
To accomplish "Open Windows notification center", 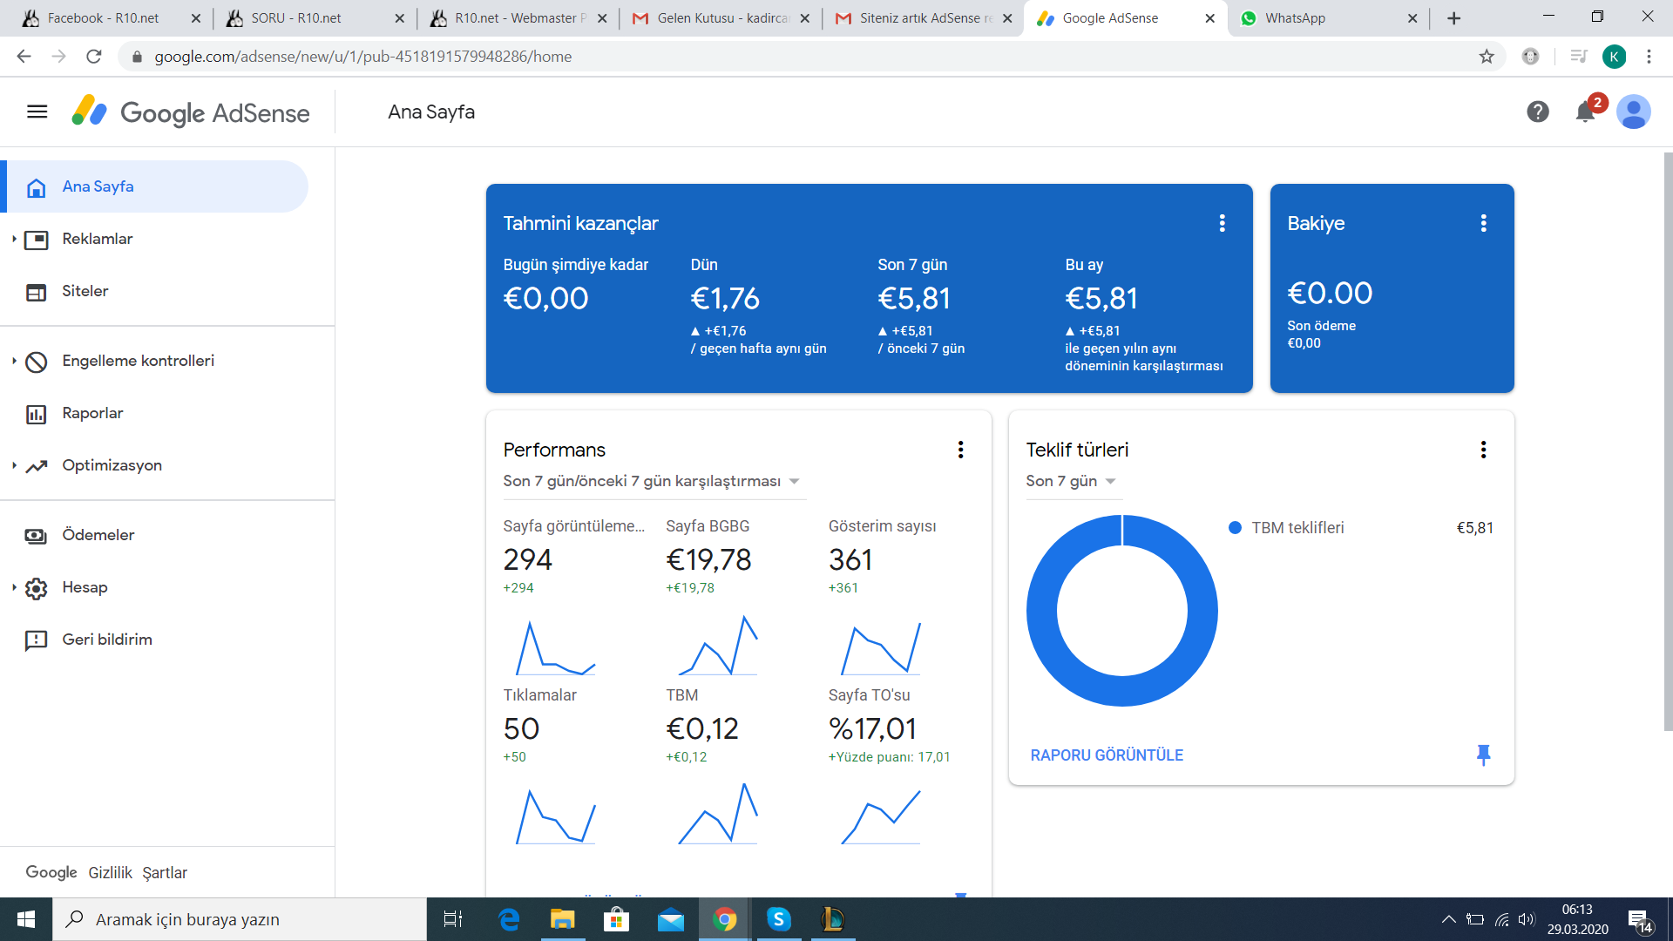I will [1640, 920].
